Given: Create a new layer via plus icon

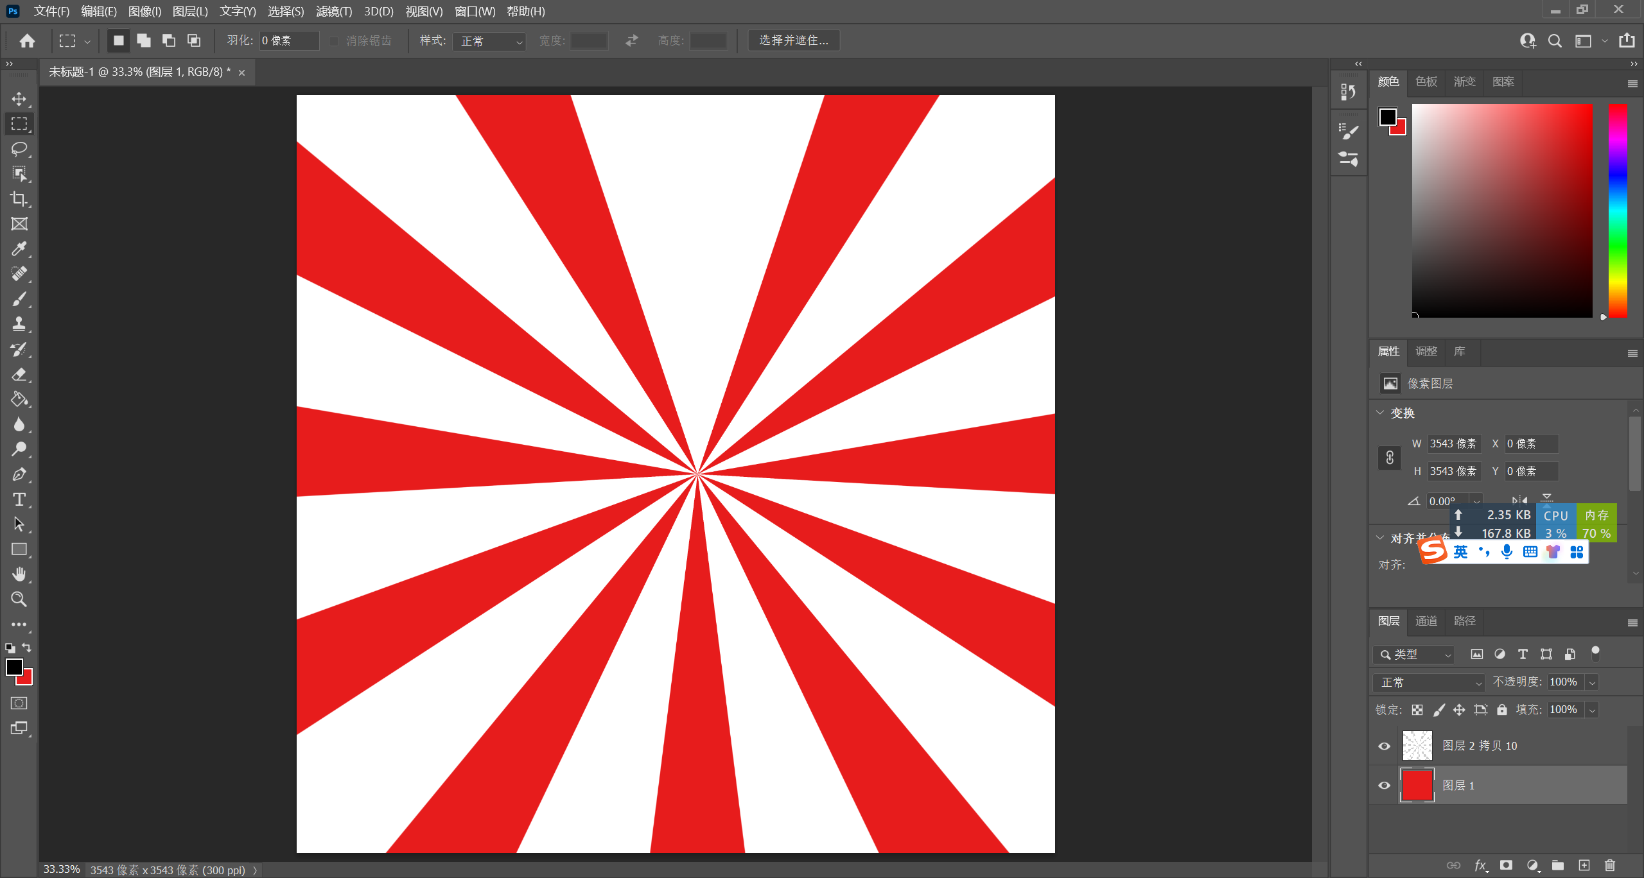Looking at the screenshot, I should [1584, 865].
